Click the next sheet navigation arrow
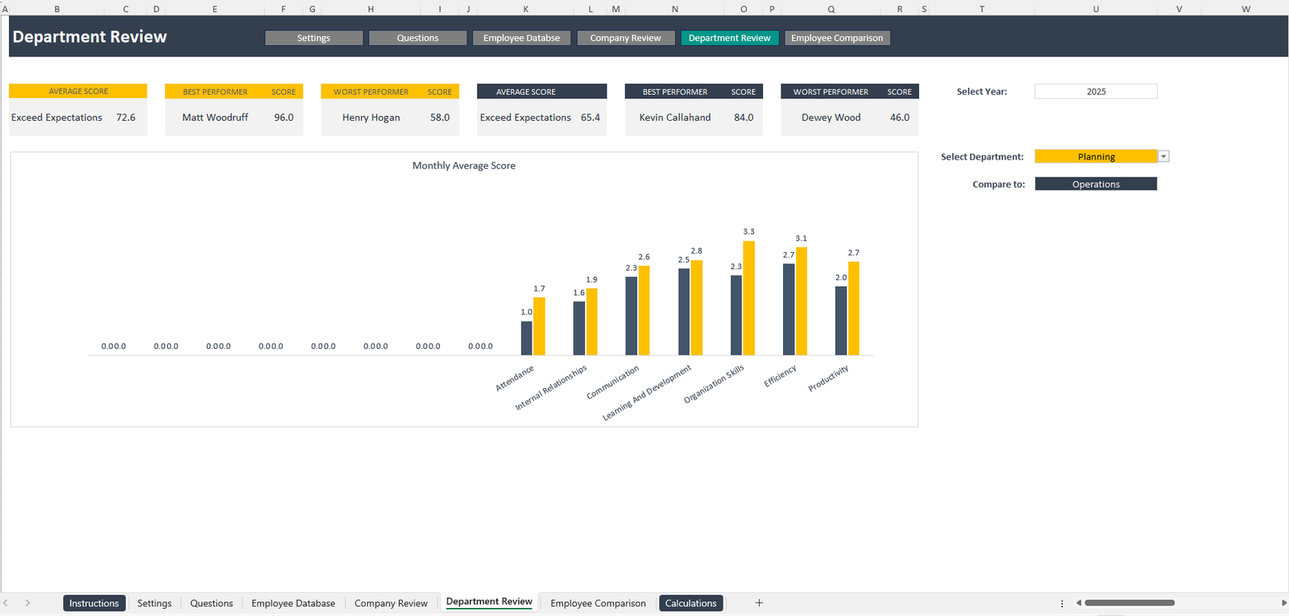Screen dimensions: 1289x616 pyautogui.click(x=27, y=603)
